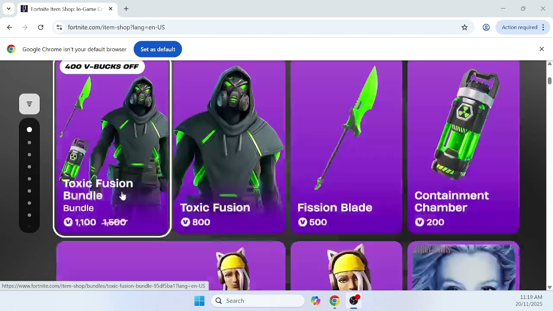Select the first active section navigation dot
Screen dimensions: 553x311
pyautogui.click(x=29, y=130)
